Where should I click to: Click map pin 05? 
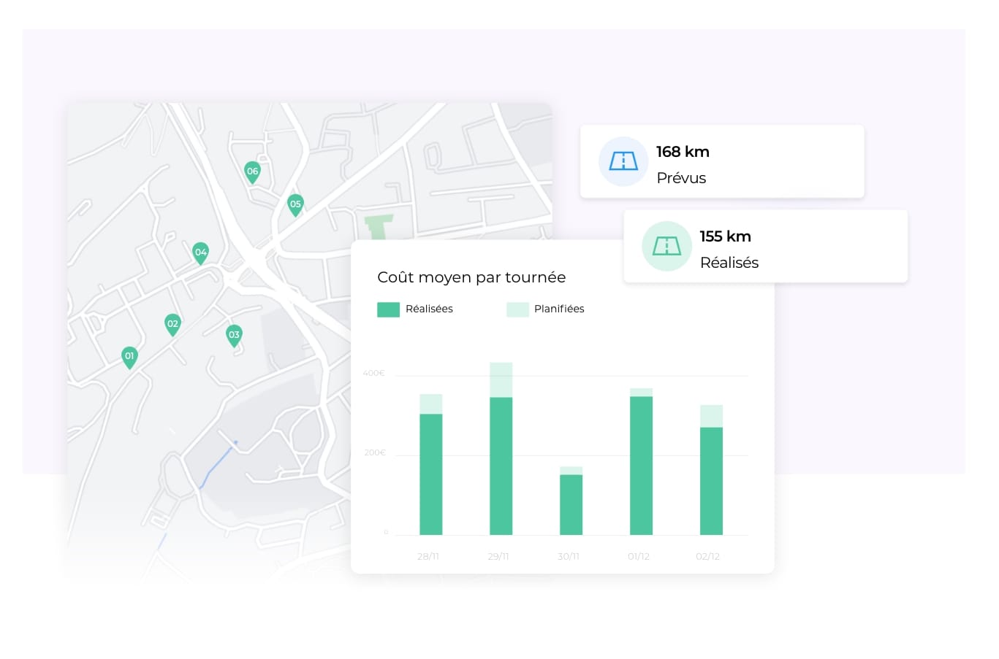click(x=295, y=205)
